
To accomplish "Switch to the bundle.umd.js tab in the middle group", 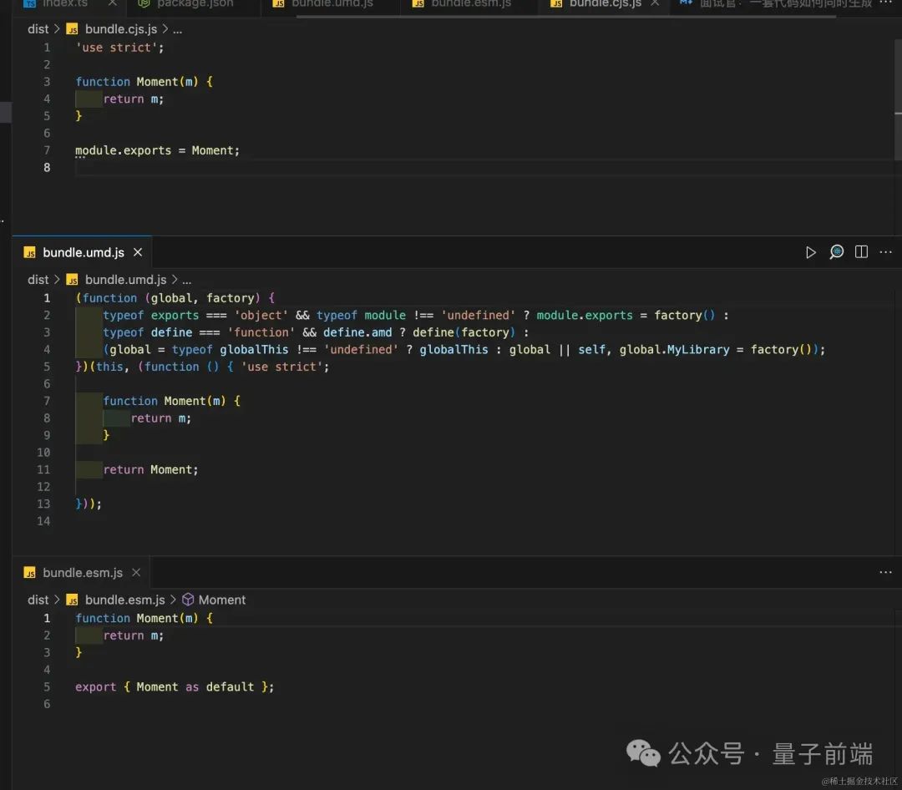I will click(x=83, y=252).
